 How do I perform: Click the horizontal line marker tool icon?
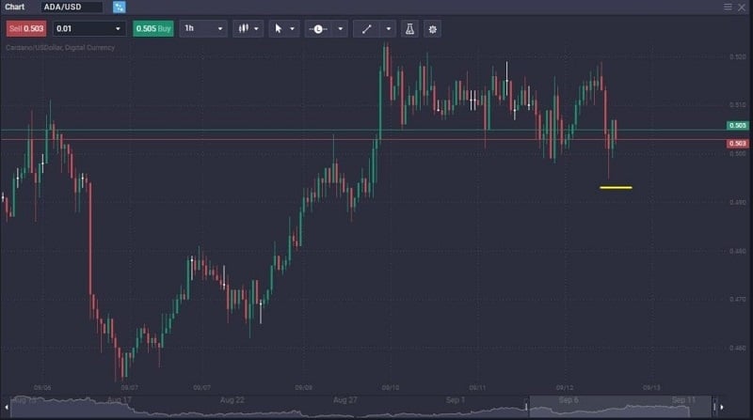318,29
